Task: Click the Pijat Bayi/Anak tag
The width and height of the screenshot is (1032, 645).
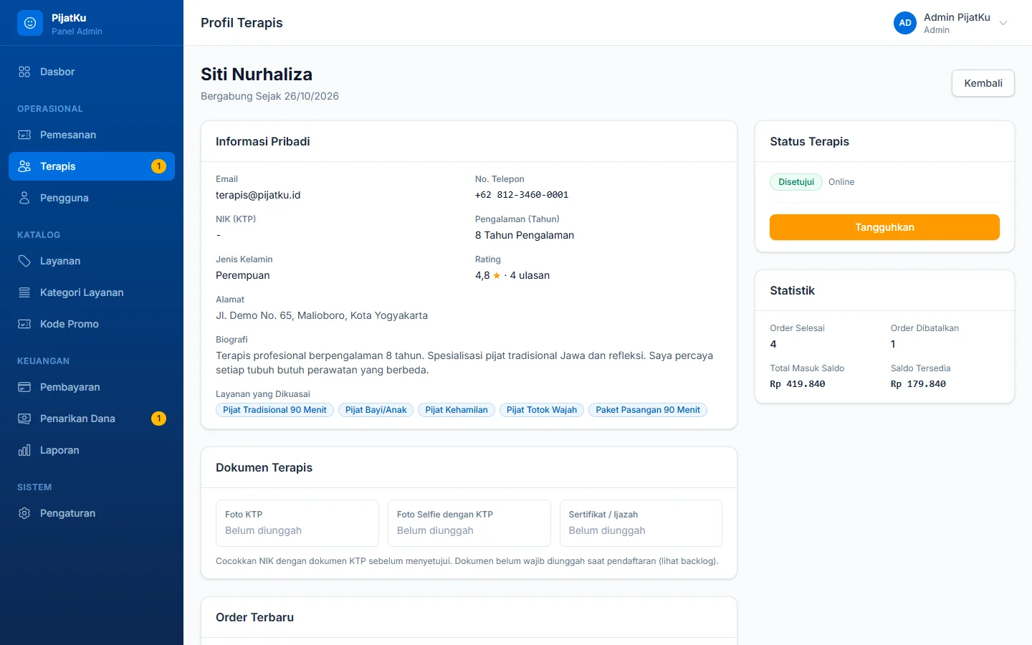Action: point(376,410)
